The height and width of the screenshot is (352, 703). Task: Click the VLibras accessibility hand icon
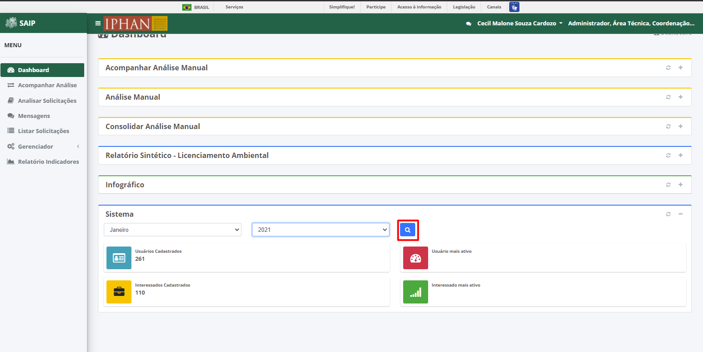click(x=514, y=7)
